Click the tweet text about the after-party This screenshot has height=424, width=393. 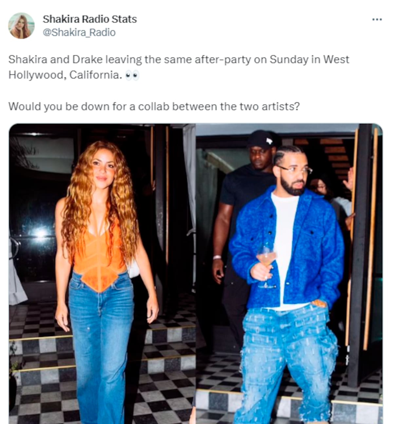coord(179,67)
